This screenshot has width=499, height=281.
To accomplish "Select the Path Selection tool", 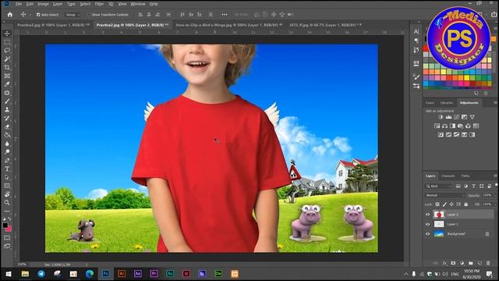I will 7,177.
